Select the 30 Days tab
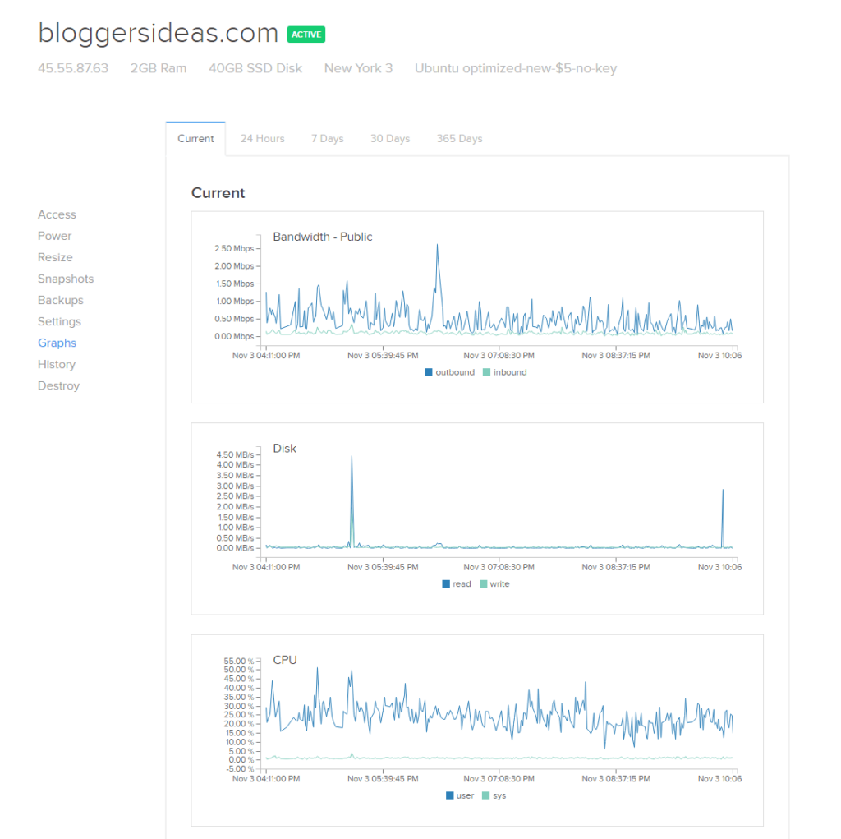Image resolution: width=841 pixels, height=839 pixels. tap(389, 139)
